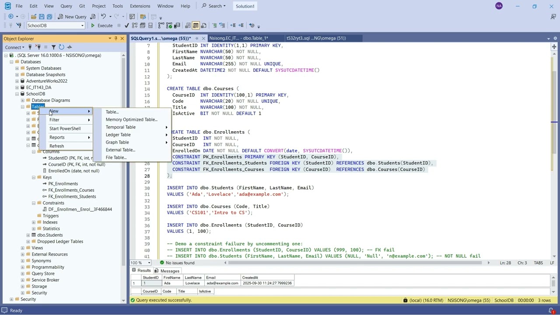Click Increase Indent icon
The image size is (560, 315).
tap(241, 25)
